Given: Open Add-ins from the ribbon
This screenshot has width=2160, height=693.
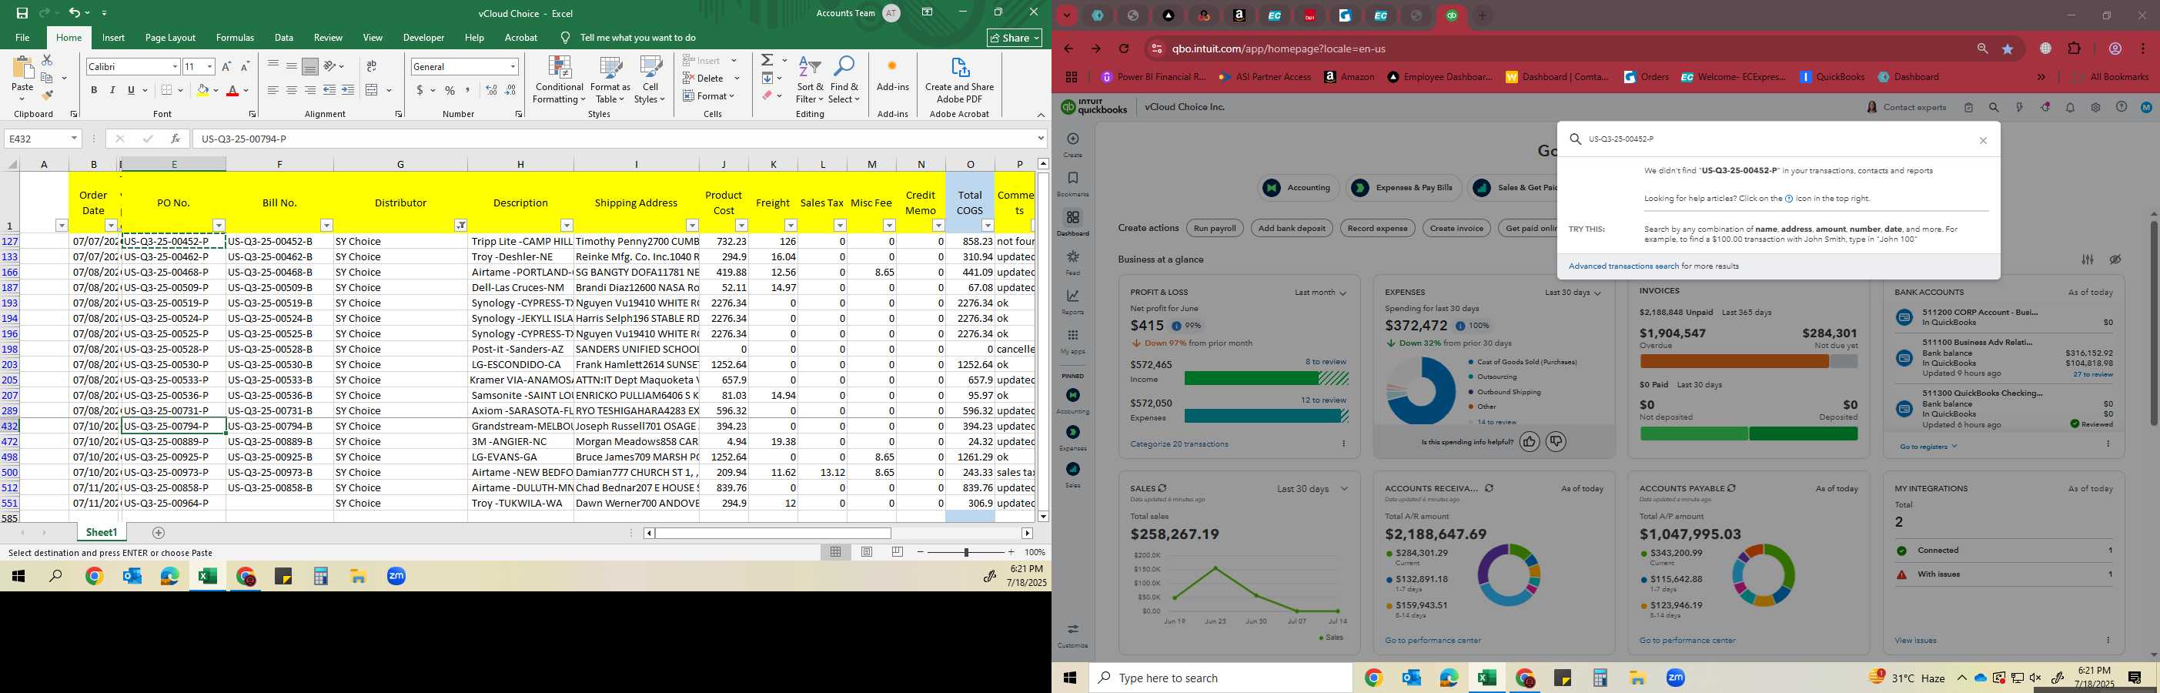Looking at the screenshot, I should [892, 74].
